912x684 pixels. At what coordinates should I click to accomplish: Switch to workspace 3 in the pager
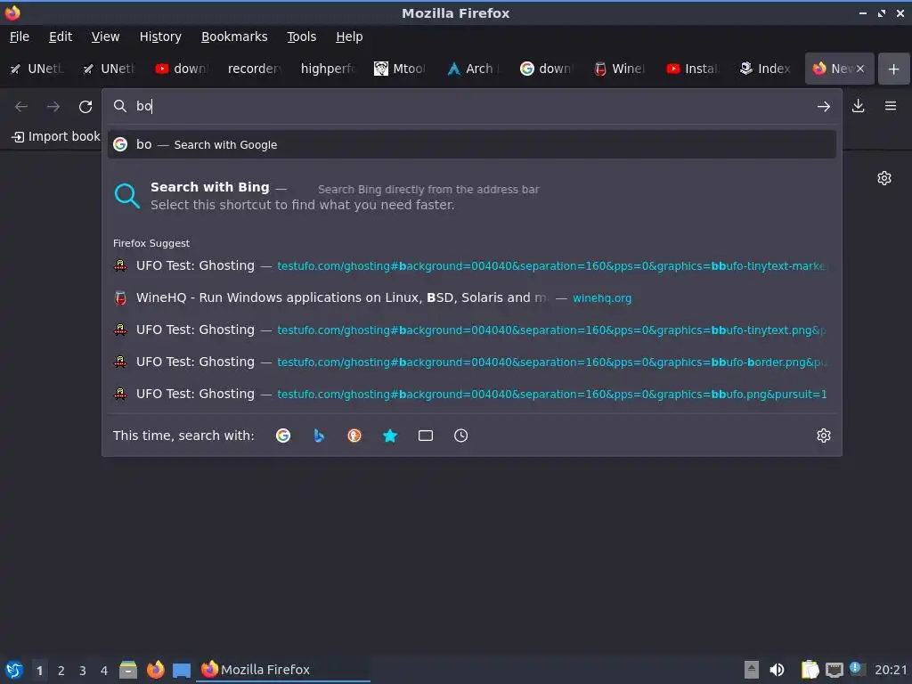pyautogui.click(x=83, y=671)
